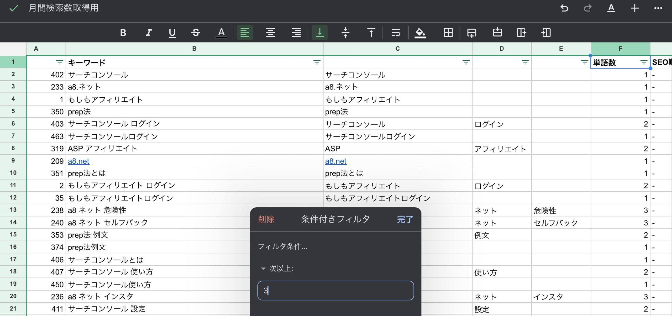Open filter dropdown in column A header
The image size is (672, 316).
(60, 62)
